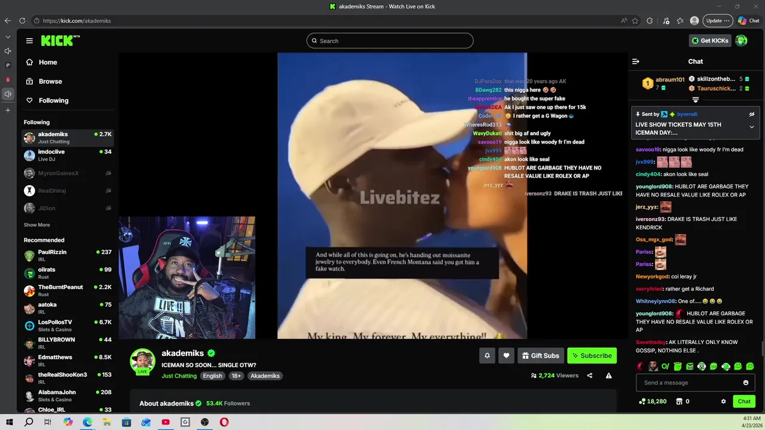Screen dimensions: 765x430
Task: Toggle the heart follow button
Action: (506, 355)
